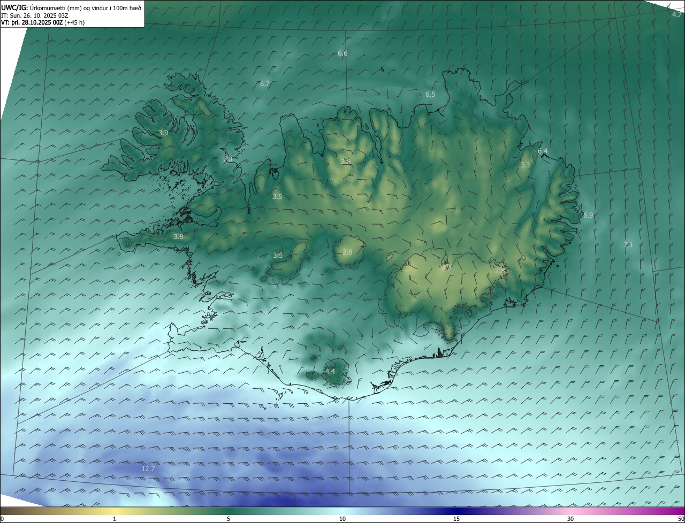
Task: Select the 7.1 value label off east coast
Action: point(628,244)
